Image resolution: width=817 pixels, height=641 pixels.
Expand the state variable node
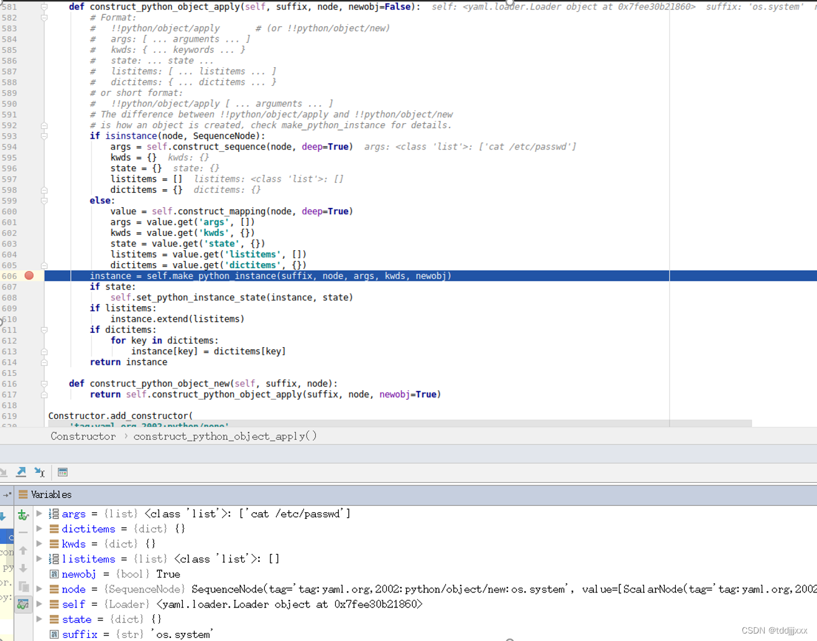point(39,619)
